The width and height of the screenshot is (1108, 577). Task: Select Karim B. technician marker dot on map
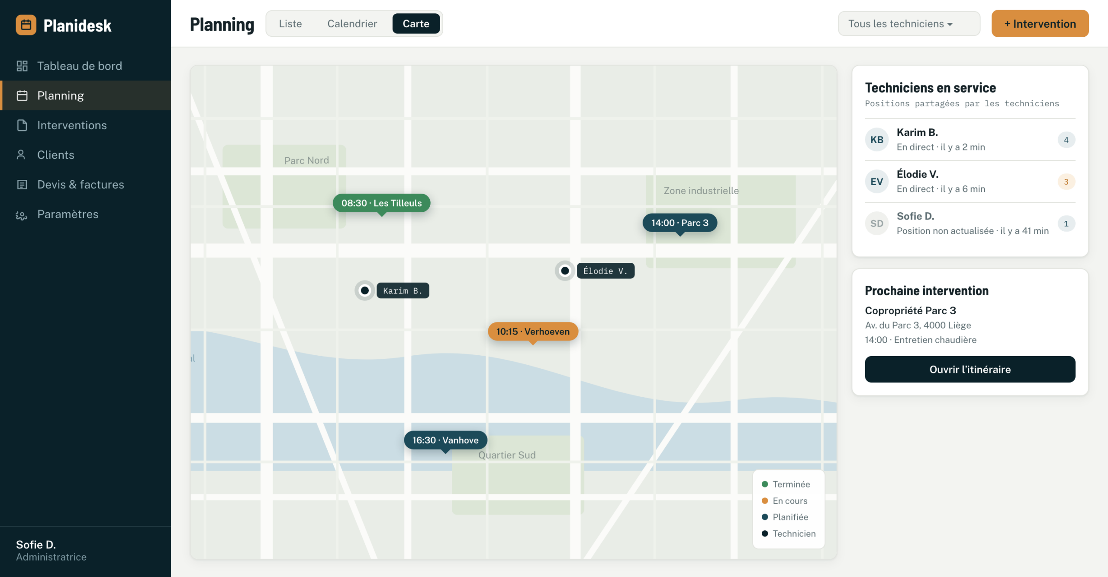tap(365, 290)
